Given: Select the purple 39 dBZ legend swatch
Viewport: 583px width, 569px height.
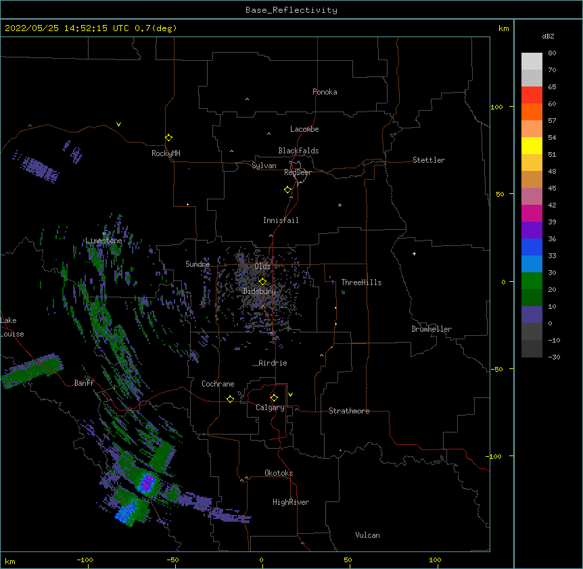Looking at the screenshot, I should click(x=532, y=230).
